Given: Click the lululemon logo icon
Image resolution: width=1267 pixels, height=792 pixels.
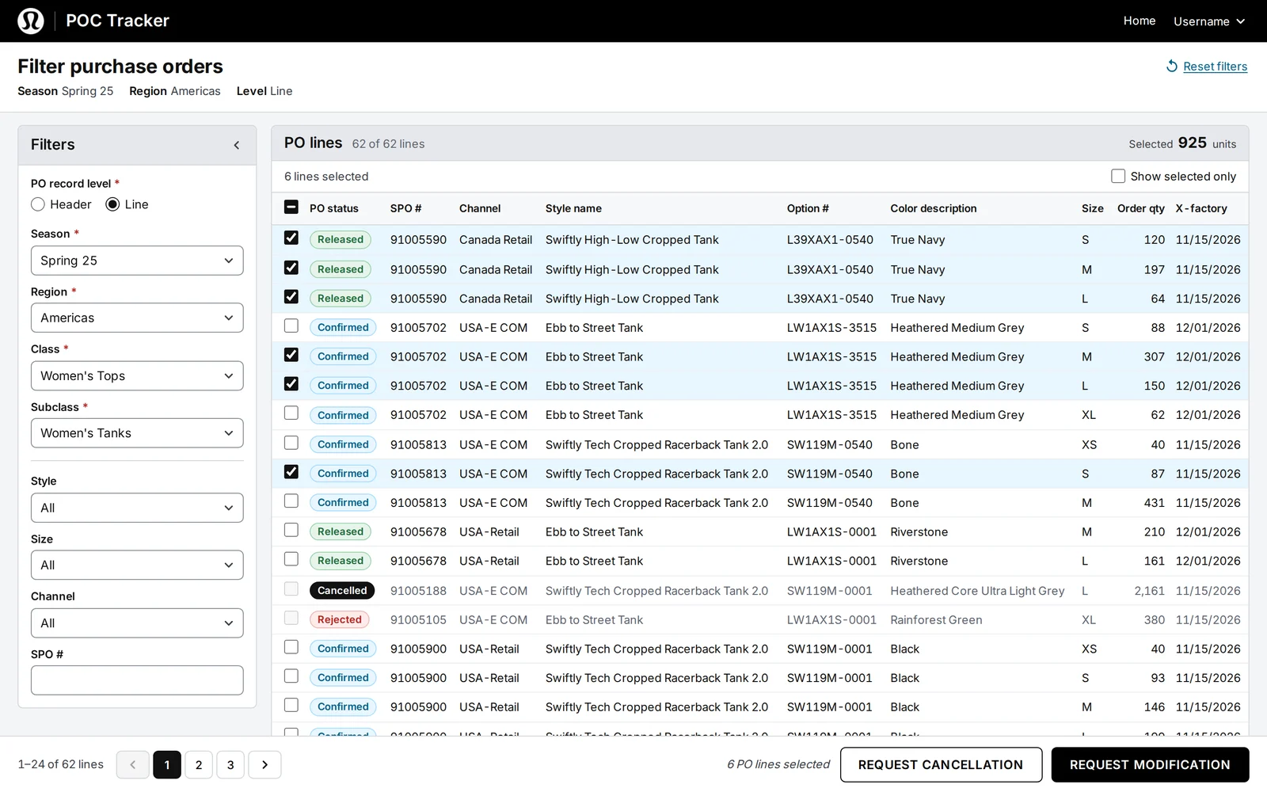Looking at the screenshot, I should (31, 21).
